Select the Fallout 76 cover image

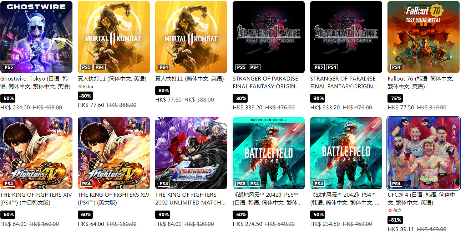pos(424,37)
